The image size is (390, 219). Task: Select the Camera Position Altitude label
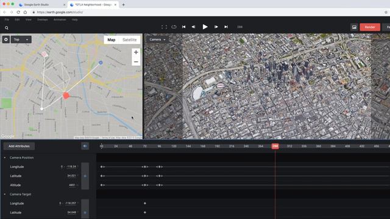click(x=15, y=185)
